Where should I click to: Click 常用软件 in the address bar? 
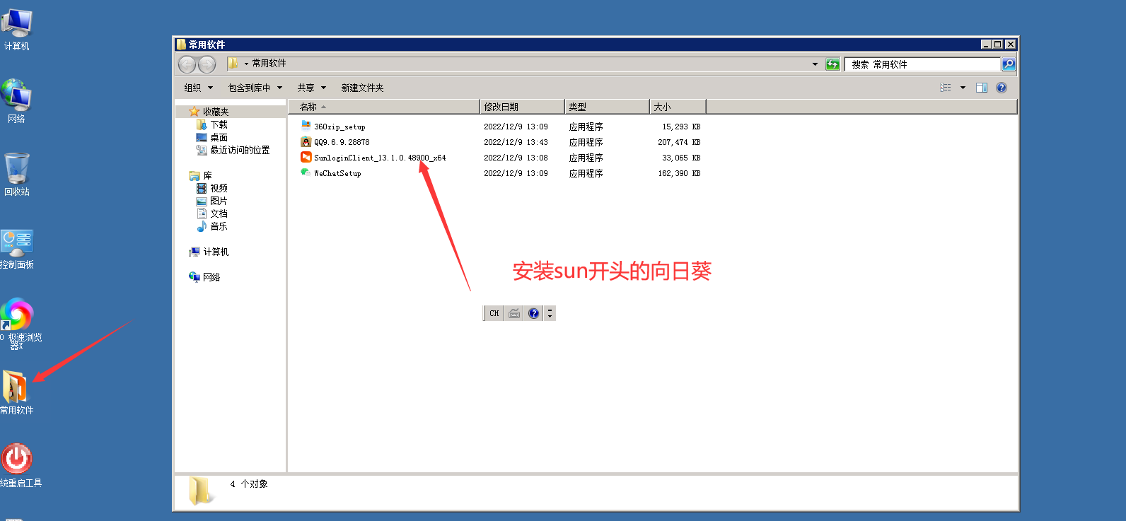pos(269,64)
